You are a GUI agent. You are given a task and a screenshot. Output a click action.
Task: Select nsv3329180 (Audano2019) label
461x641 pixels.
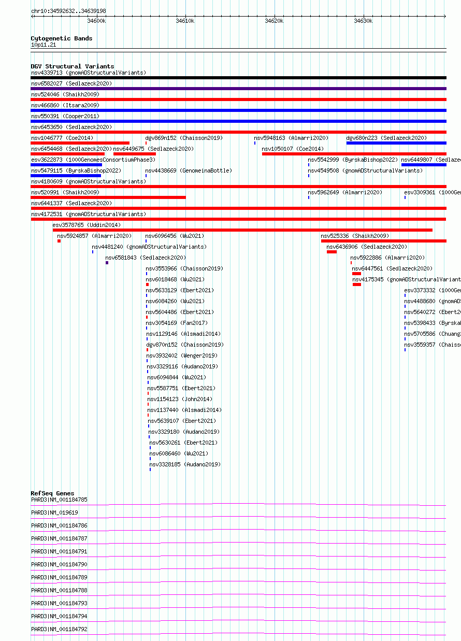click(184, 432)
